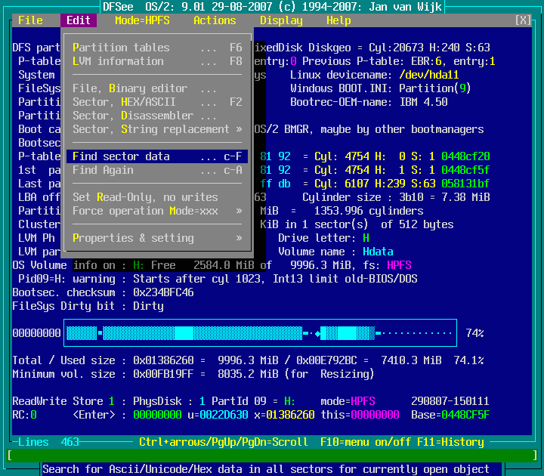This screenshot has height=476, width=544.
Task: Select Sector, HEX/ASCII editor item
Action: tap(157, 102)
